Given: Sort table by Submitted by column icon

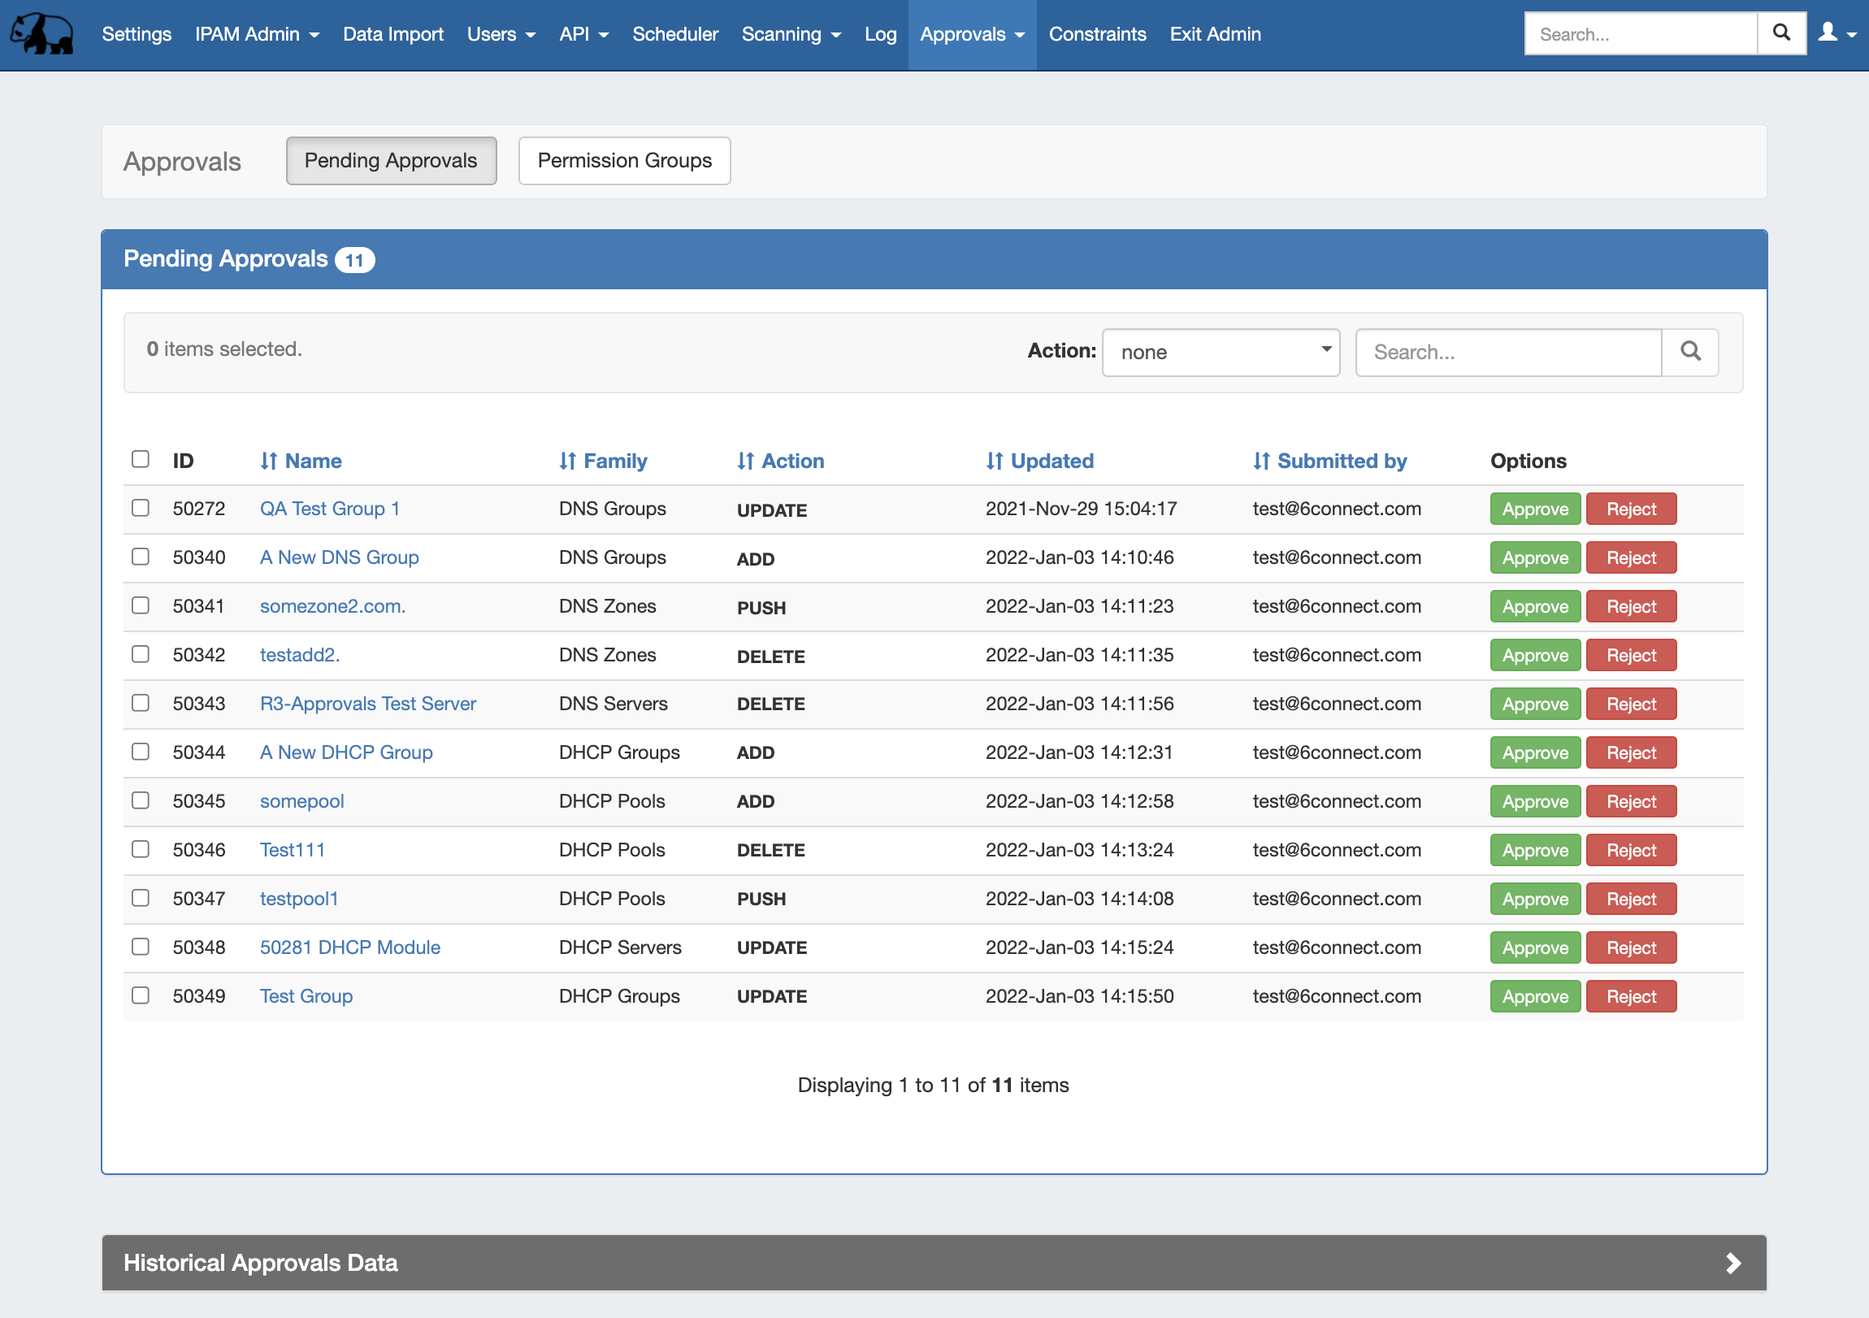Looking at the screenshot, I should point(1261,462).
